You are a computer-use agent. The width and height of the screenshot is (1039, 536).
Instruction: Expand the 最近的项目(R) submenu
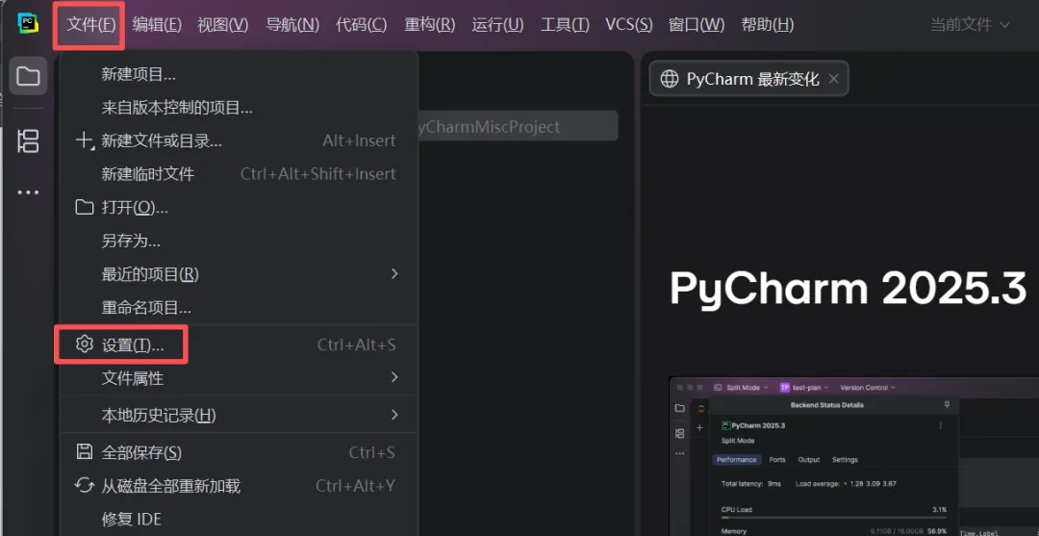point(239,273)
